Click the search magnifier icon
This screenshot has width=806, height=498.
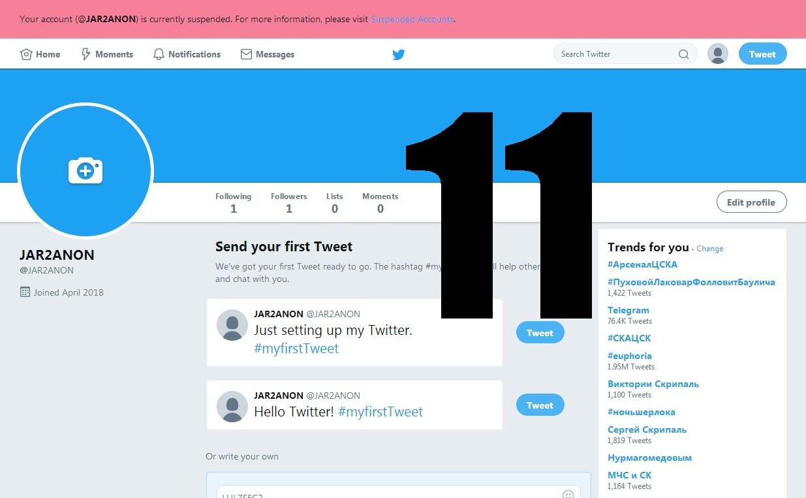pos(683,54)
